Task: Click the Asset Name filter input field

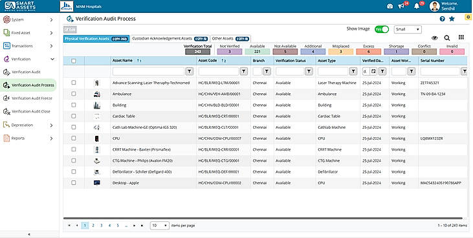Action: point(148,71)
